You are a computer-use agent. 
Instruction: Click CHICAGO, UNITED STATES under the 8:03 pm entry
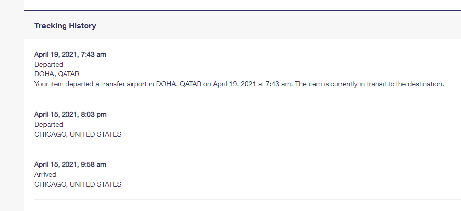(77, 134)
